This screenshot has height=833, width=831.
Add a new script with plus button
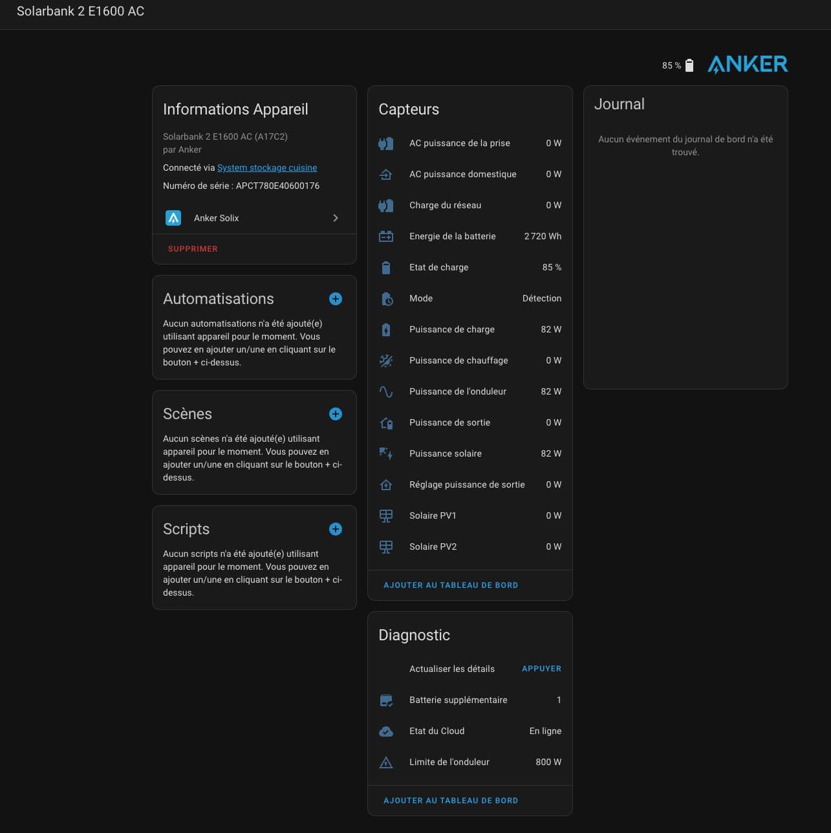pyautogui.click(x=336, y=529)
